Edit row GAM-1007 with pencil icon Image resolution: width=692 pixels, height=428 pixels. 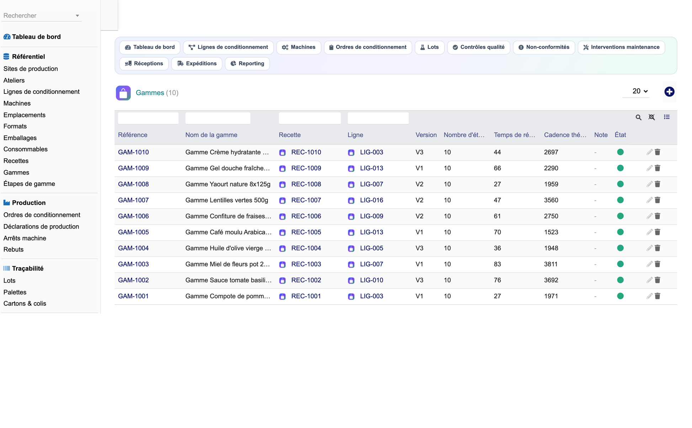point(649,200)
